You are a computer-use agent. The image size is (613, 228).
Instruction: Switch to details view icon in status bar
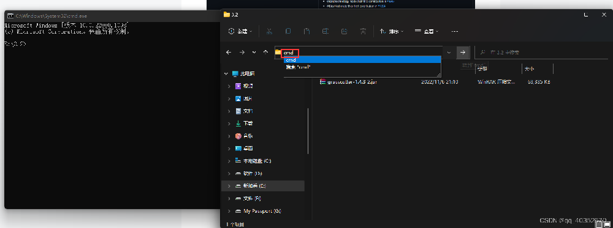pos(598,224)
